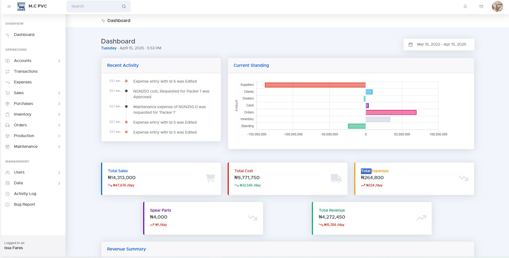Image resolution: width=509 pixels, height=258 pixels.
Task: Open the mail envelope icon
Action: point(481,6)
